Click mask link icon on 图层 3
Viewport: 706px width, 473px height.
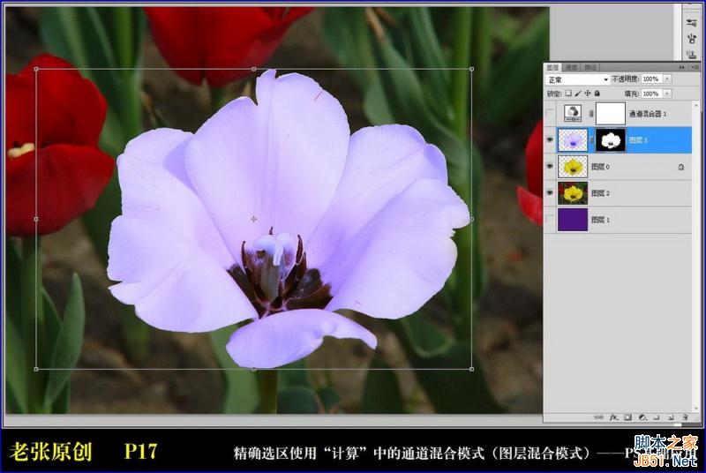[x=591, y=140]
